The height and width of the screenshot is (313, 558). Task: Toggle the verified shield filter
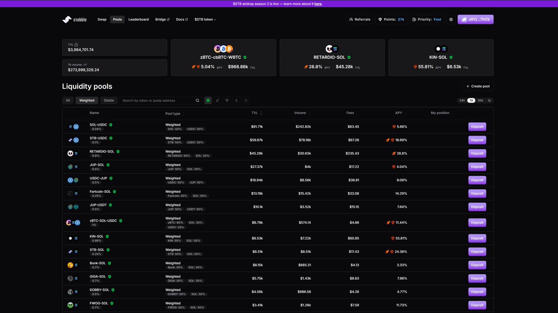(208, 100)
